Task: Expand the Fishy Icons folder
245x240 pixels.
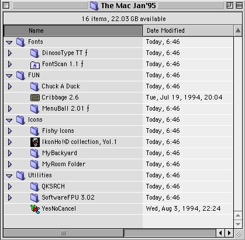Action: pyautogui.click(x=10, y=131)
